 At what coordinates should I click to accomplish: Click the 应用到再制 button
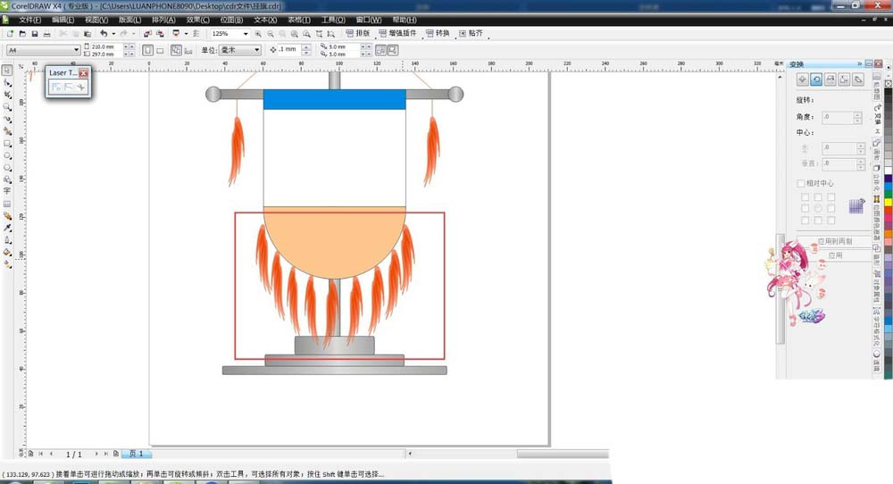[835, 241]
